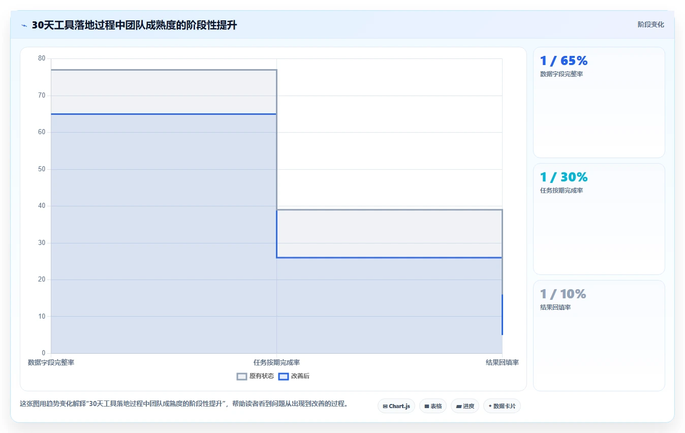The width and height of the screenshot is (685, 433).
Task: Click the chart title 30天工具落地过程中团队成熟度的阶段性提升
Action: tap(134, 25)
